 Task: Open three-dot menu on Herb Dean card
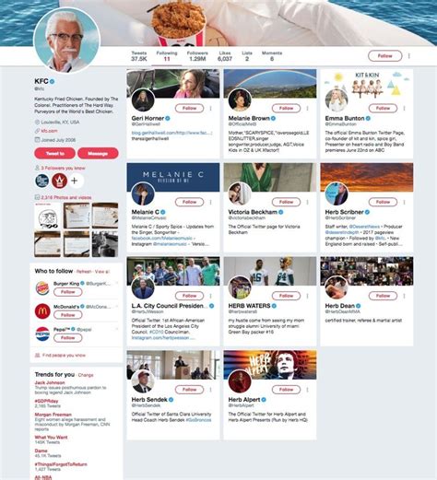404,296
